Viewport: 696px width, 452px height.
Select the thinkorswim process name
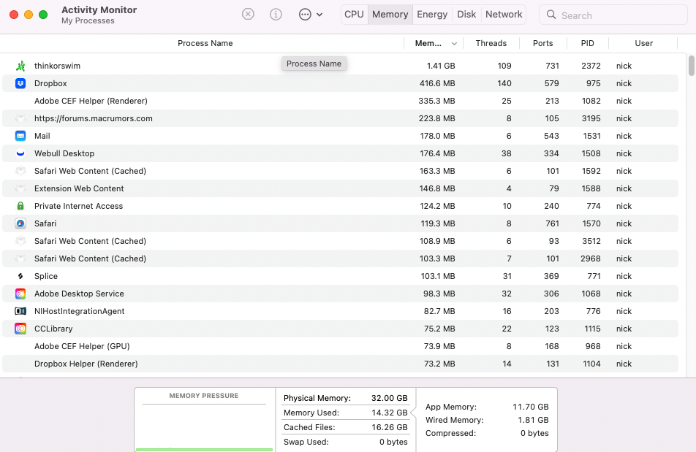tap(57, 66)
